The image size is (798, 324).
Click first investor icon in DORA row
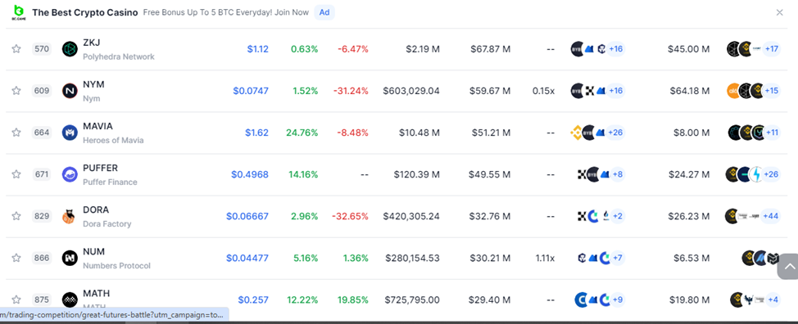(x=732, y=216)
